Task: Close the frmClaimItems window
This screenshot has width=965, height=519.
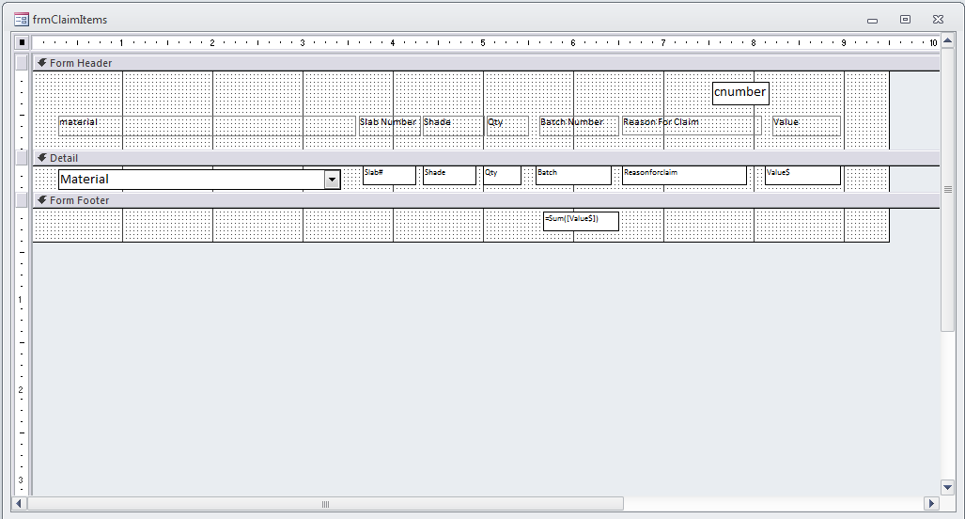Action: coord(938,20)
